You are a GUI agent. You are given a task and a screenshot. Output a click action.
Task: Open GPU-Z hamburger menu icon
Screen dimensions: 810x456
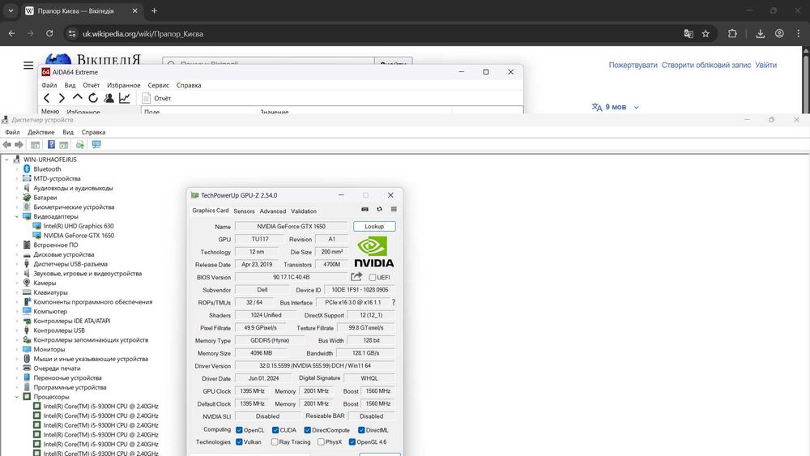coord(394,209)
